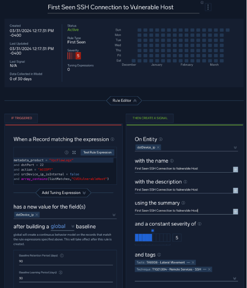Image resolution: width=247 pixels, height=288 pixels.
Task: Remove dstDevice_ip chip from new value fields
Action: tap(37, 215)
